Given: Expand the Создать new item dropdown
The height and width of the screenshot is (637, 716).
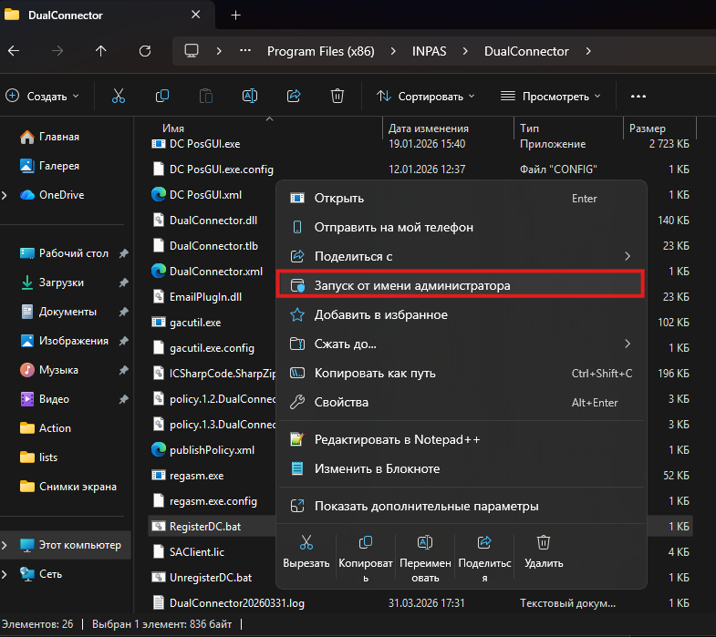Looking at the screenshot, I should 43,96.
